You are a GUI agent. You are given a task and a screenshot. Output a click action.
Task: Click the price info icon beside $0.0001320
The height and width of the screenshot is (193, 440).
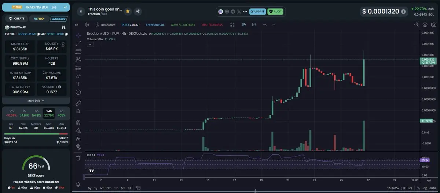[x=404, y=12]
